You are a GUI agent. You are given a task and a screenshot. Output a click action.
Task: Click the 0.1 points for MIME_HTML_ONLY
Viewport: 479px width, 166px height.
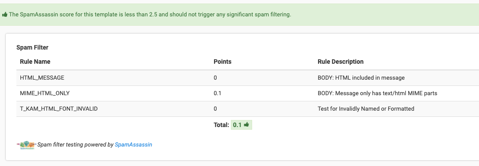tap(218, 93)
